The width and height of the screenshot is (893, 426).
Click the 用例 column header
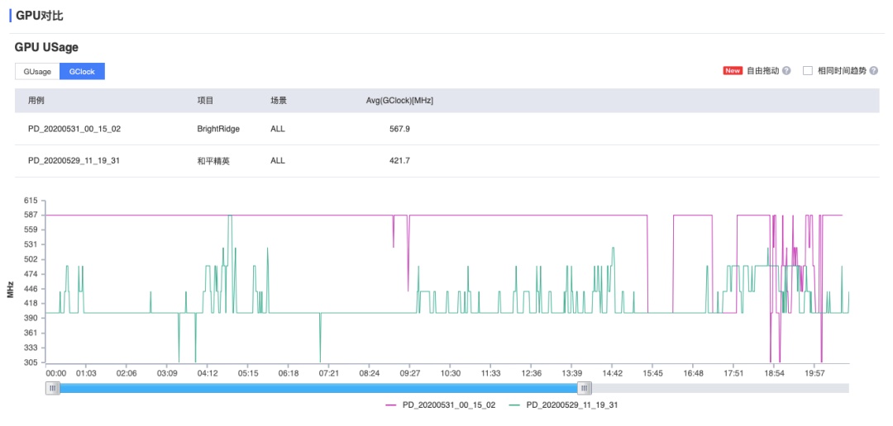pos(36,101)
